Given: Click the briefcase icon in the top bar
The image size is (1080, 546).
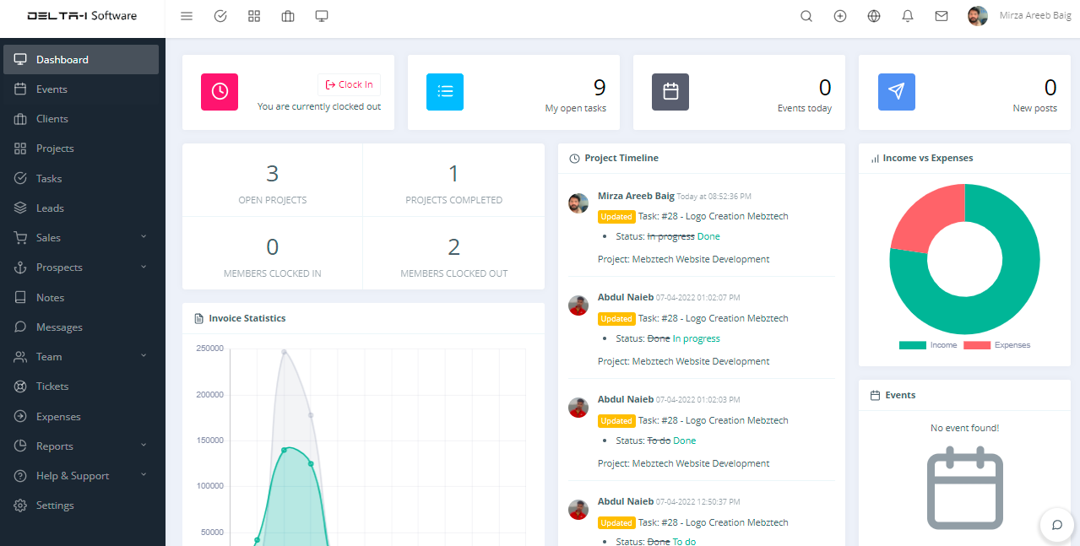Looking at the screenshot, I should click(x=288, y=16).
